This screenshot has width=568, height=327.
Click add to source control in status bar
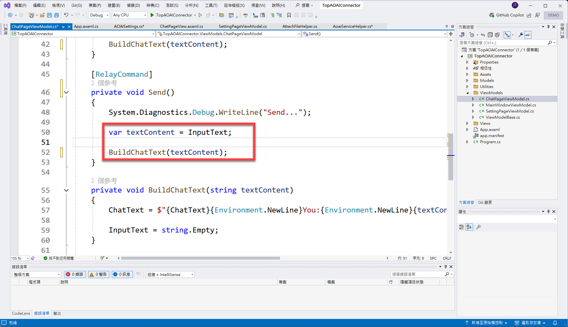point(487,323)
